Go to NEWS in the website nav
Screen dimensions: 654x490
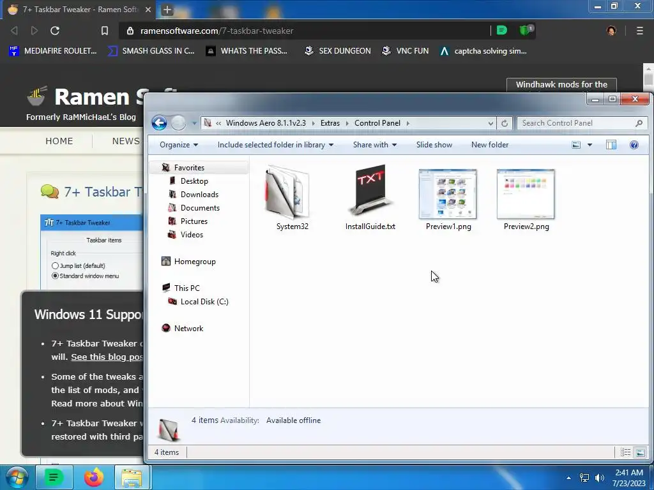click(x=126, y=141)
